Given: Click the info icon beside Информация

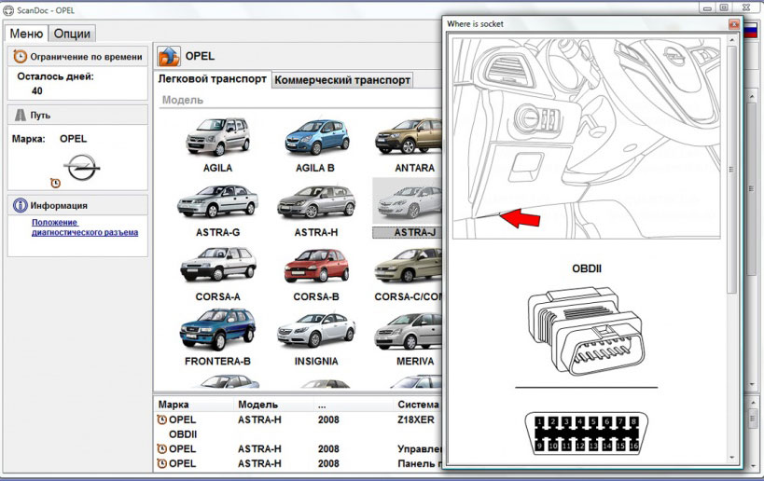Looking at the screenshot, I should (20, 205).
